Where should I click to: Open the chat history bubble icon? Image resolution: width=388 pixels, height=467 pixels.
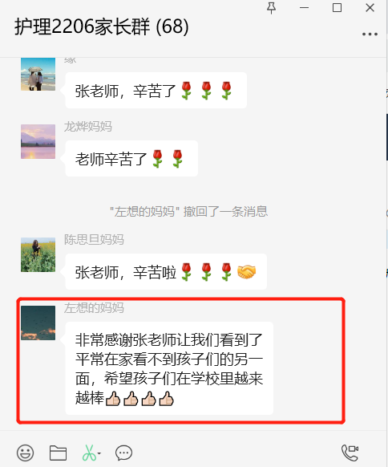coord(123,453)
